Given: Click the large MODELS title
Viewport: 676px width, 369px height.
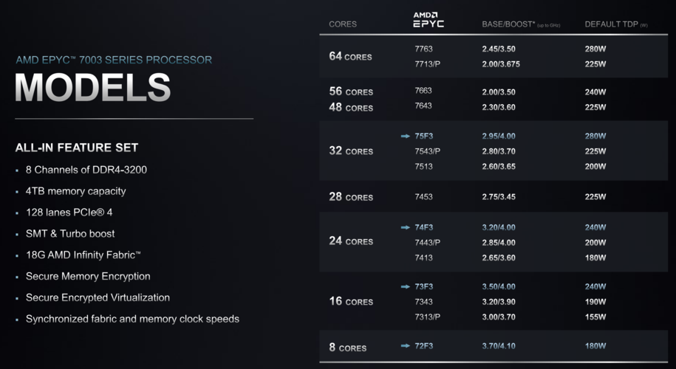Looking at the screenshot, I should click(93, 89).
